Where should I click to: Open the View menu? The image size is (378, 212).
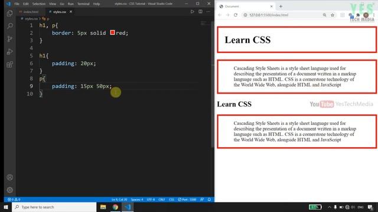coord(53,4)
